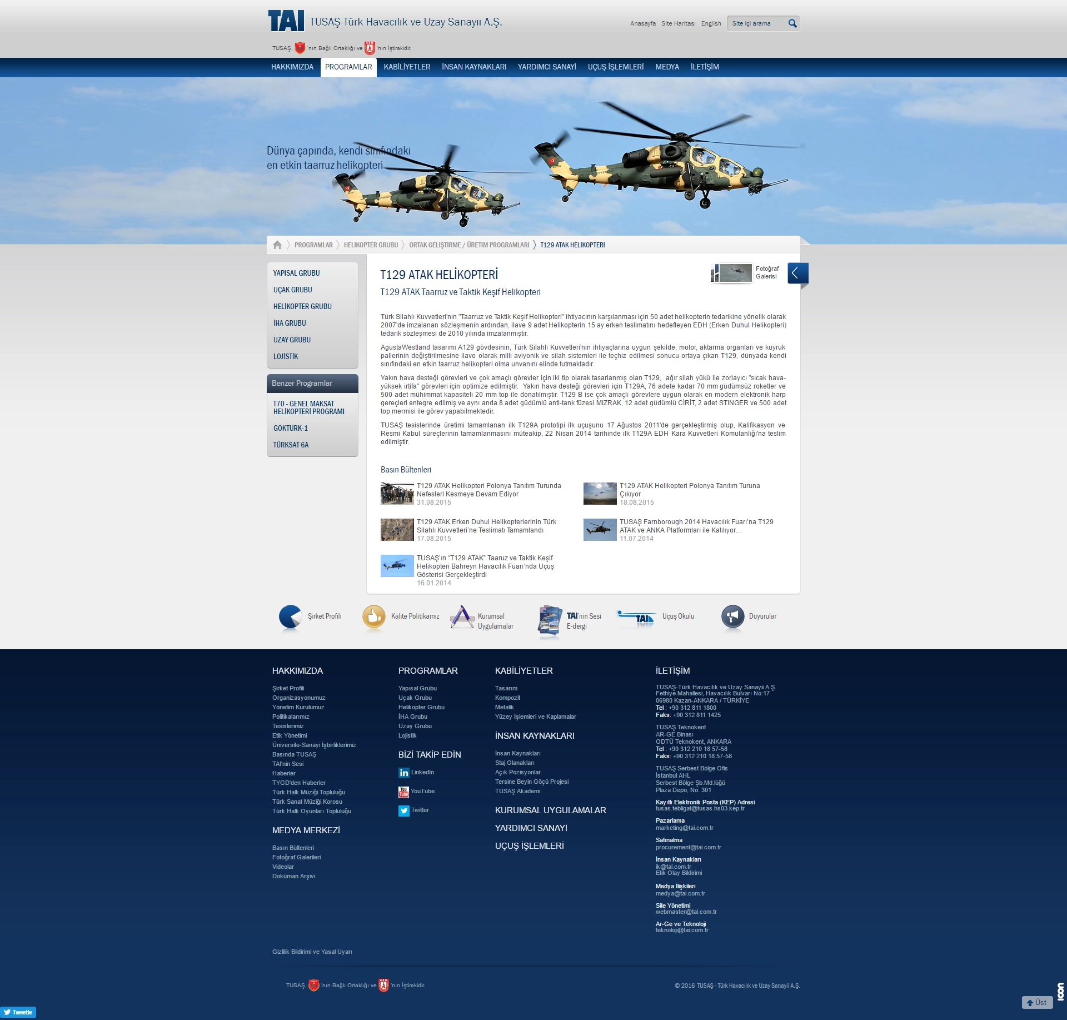Open thumbnail of 16.01.2014 press release

(397, 566)
